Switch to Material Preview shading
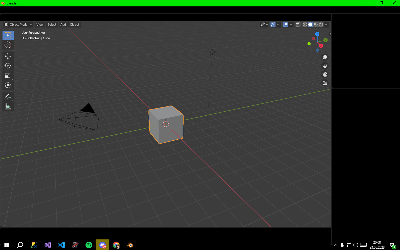The image size is (400, 250). click(x=316, y=24)
